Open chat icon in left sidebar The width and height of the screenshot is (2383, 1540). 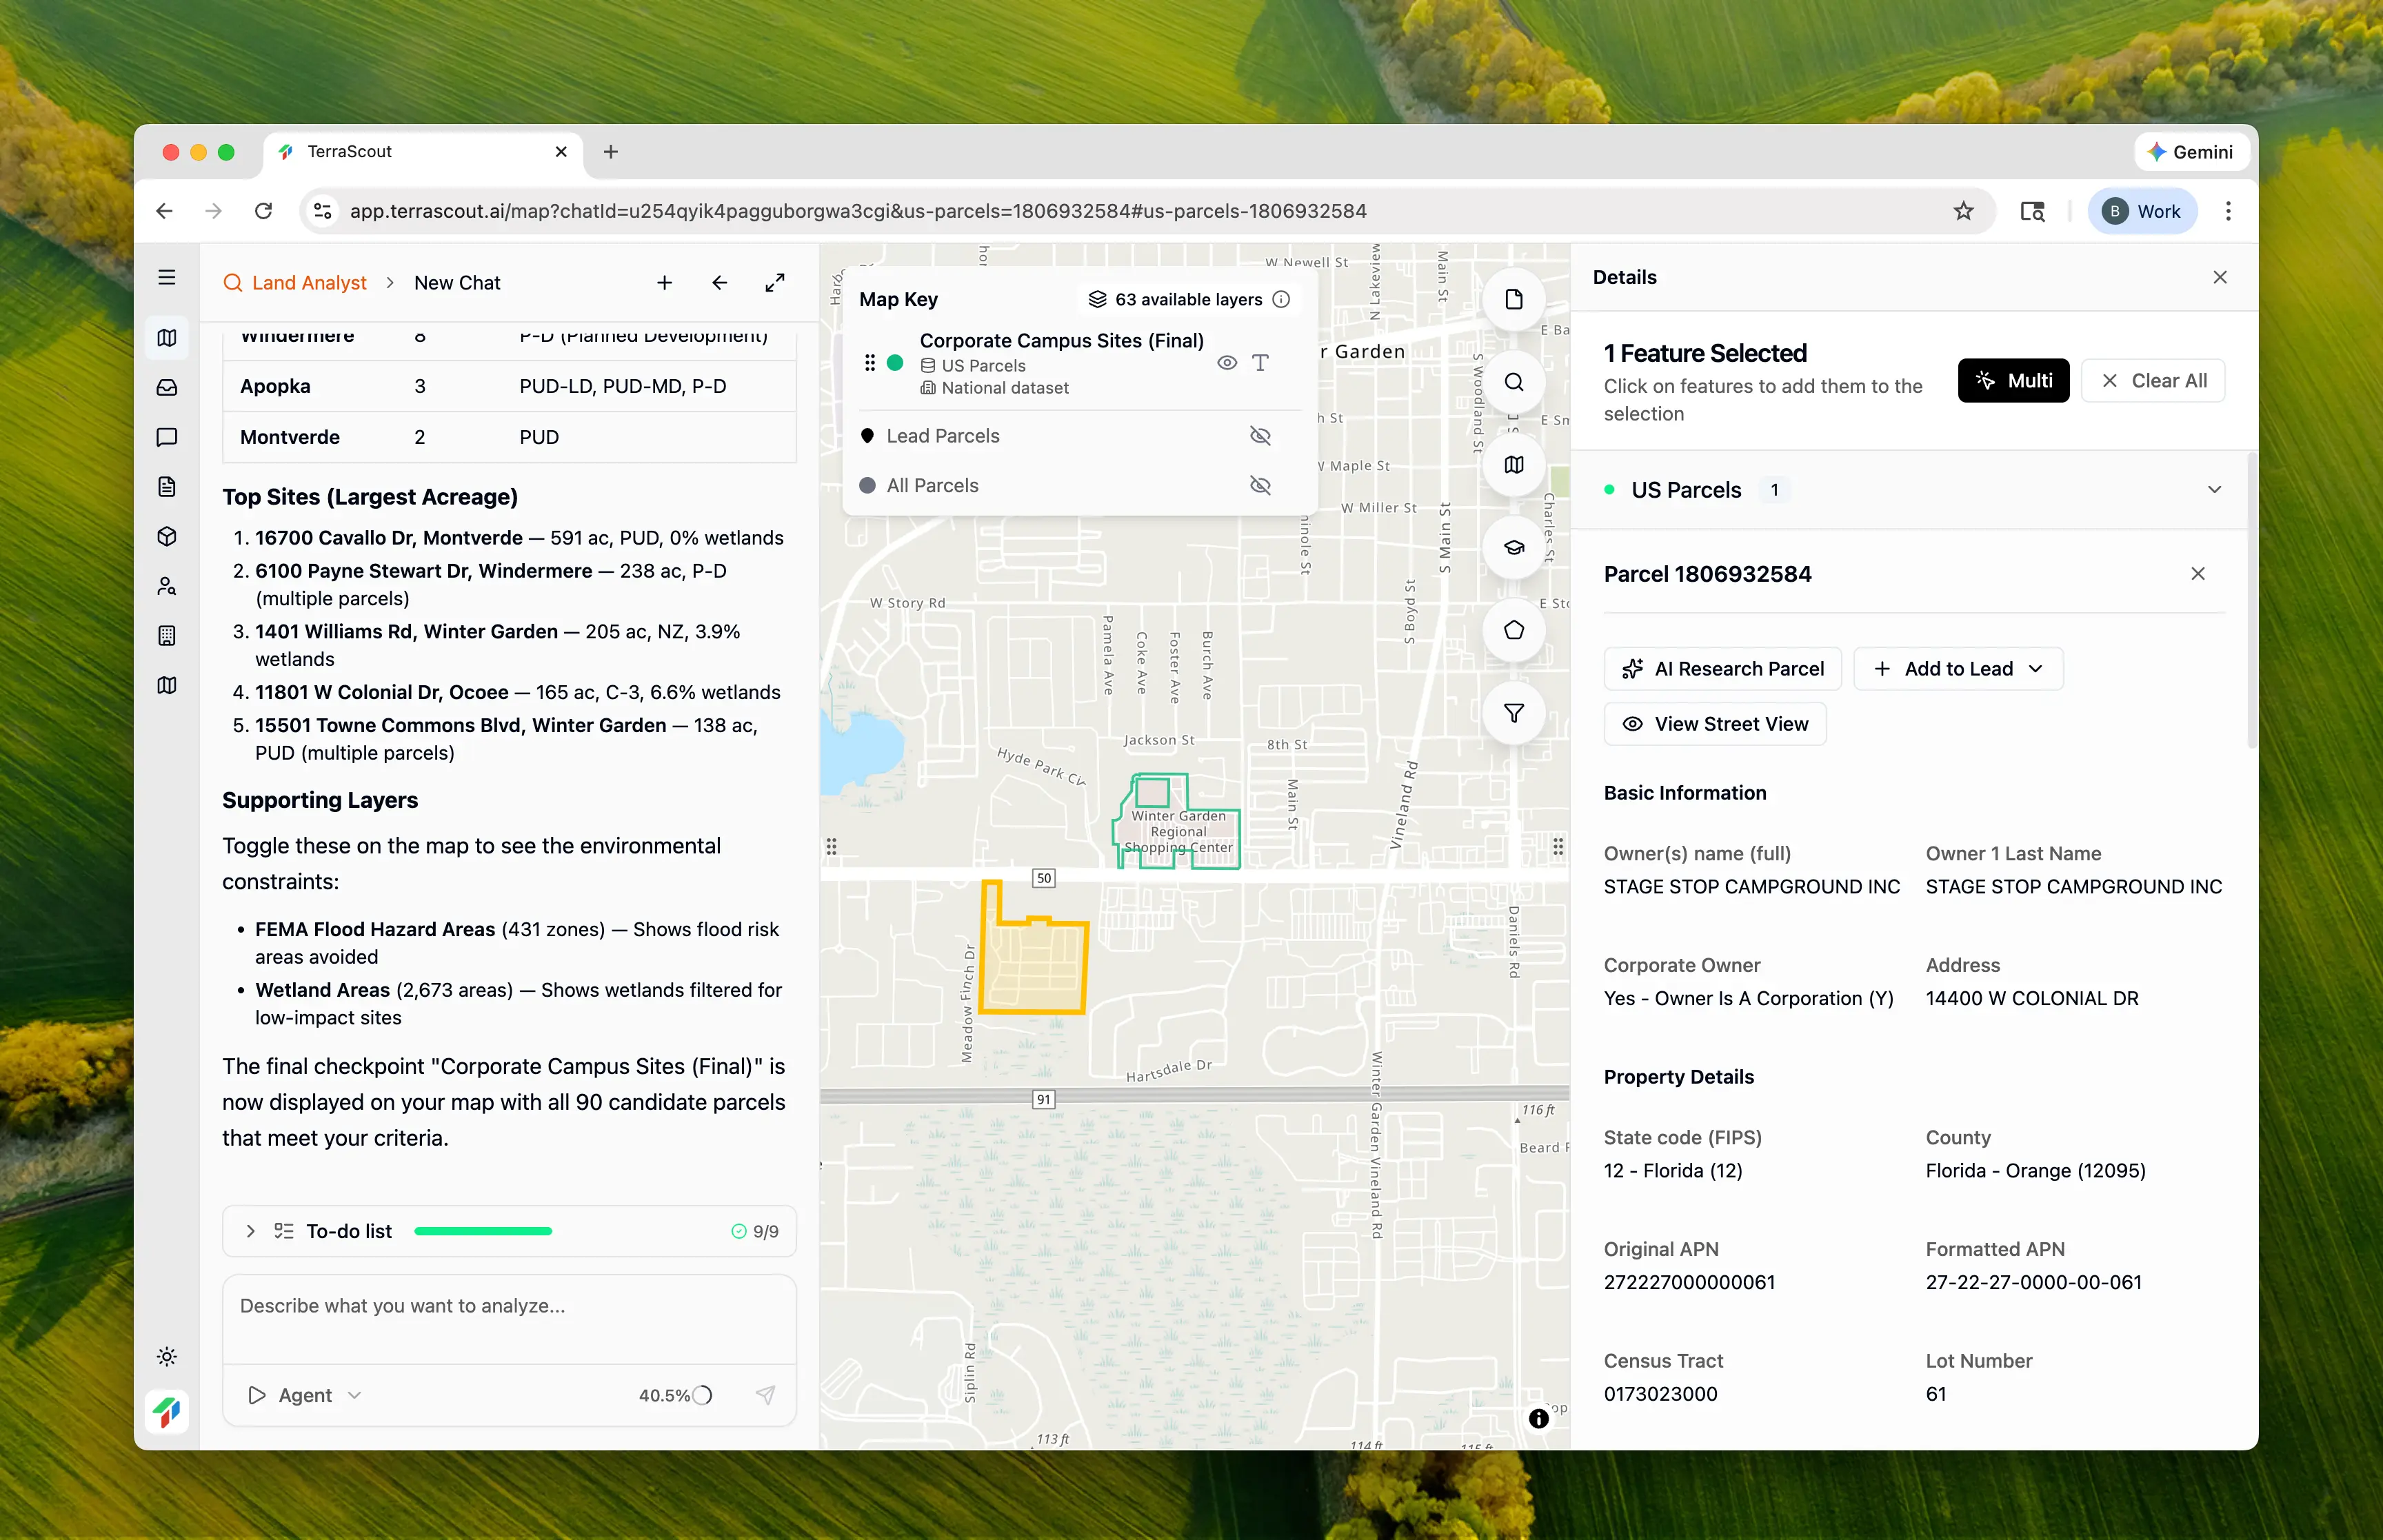pos(167,437)
